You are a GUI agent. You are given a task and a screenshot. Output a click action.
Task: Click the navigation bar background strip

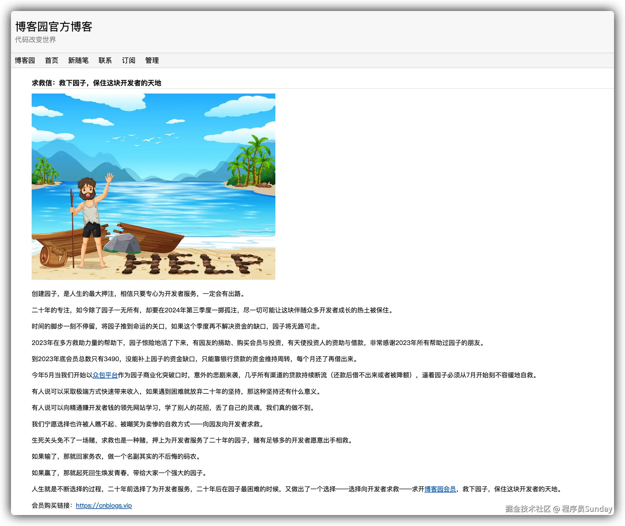point(365,60)
